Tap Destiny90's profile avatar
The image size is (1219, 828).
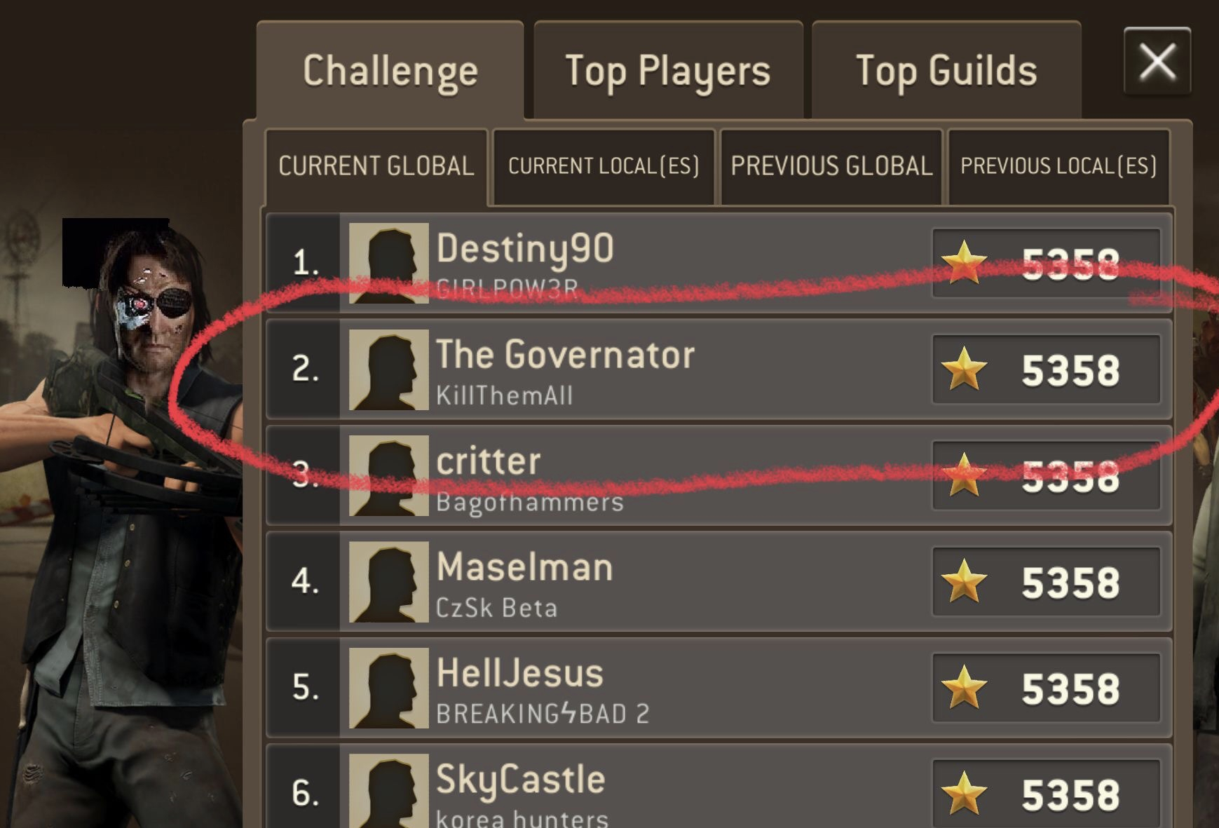389,263
